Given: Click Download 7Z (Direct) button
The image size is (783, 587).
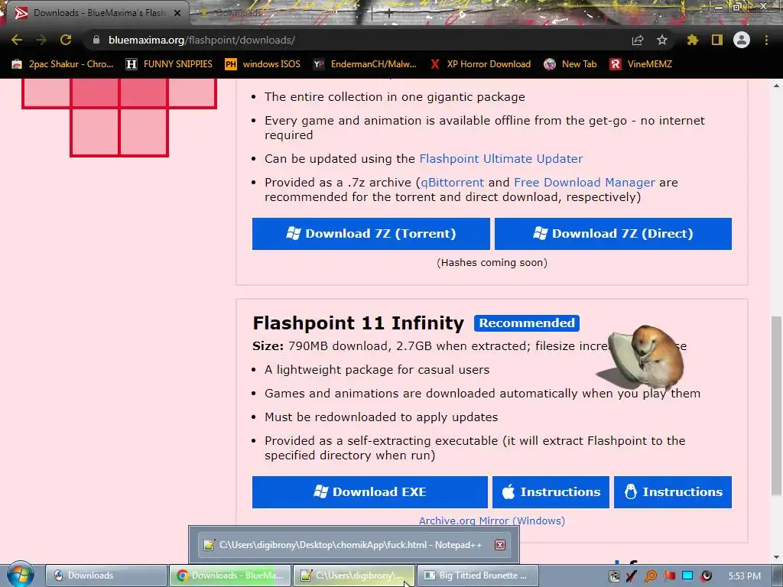Looking at the screenshot, I should tap(612, 234).
